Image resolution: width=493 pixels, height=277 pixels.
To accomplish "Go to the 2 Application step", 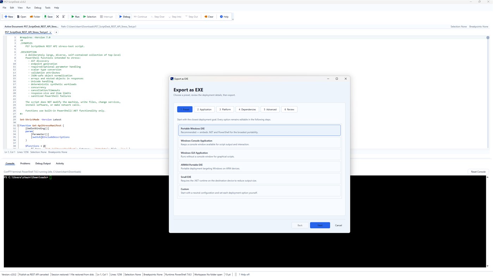I will click(204, 110).
